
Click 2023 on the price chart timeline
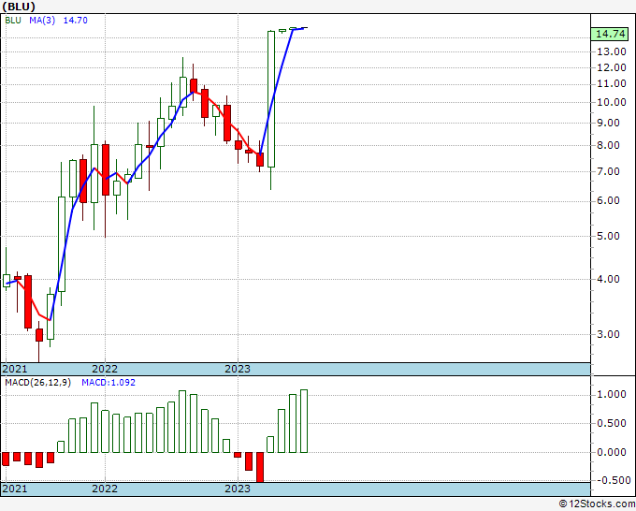[238, 369]
